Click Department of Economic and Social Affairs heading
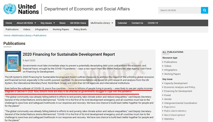 (87, 9)
